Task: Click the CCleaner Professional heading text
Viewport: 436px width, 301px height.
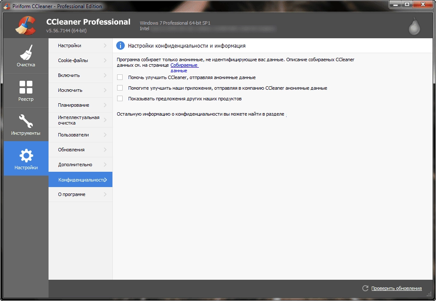Action: (x=88, y=22)
